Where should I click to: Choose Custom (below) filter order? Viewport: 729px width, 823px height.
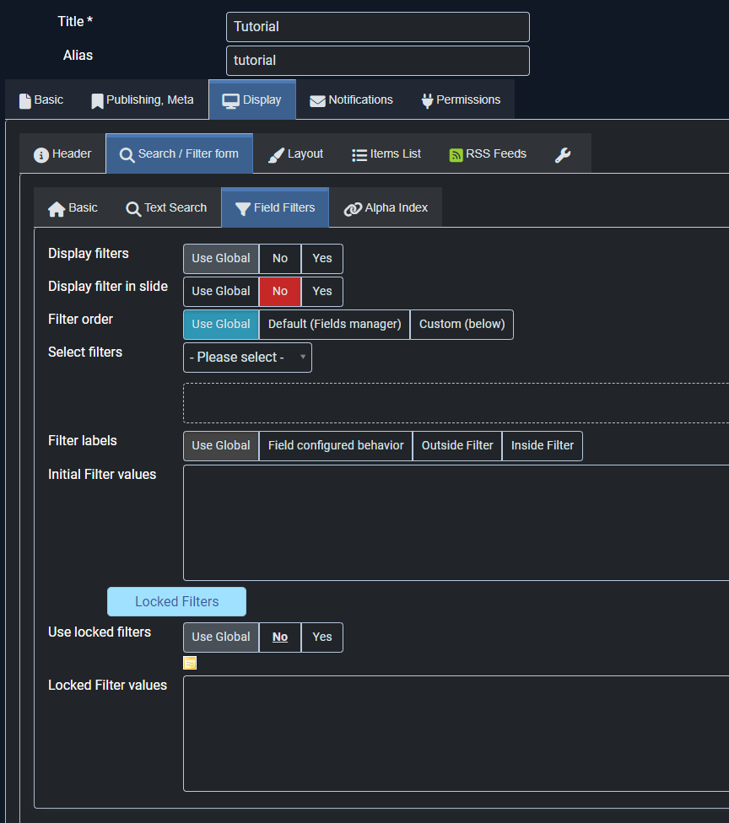462,325
